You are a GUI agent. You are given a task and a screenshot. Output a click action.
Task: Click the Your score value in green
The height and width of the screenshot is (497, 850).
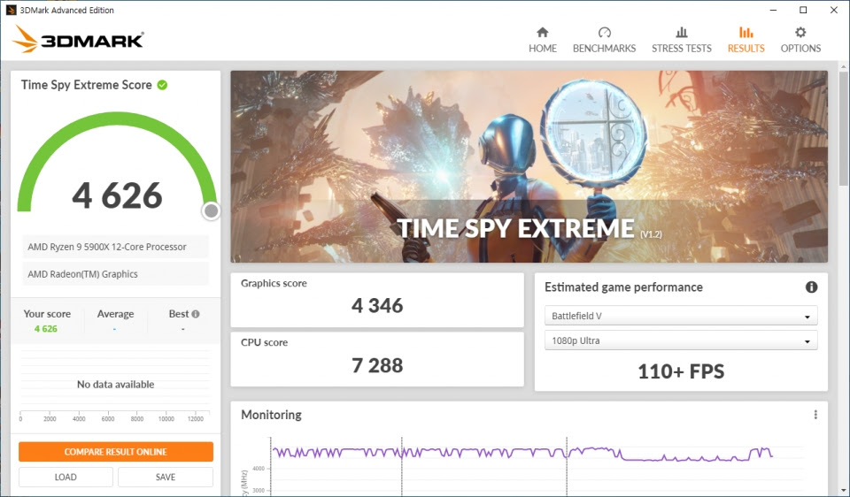pos(45,329)
